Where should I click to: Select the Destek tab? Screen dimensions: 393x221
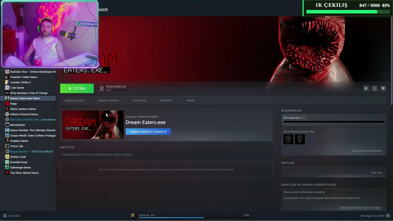(x=190, y=100)
